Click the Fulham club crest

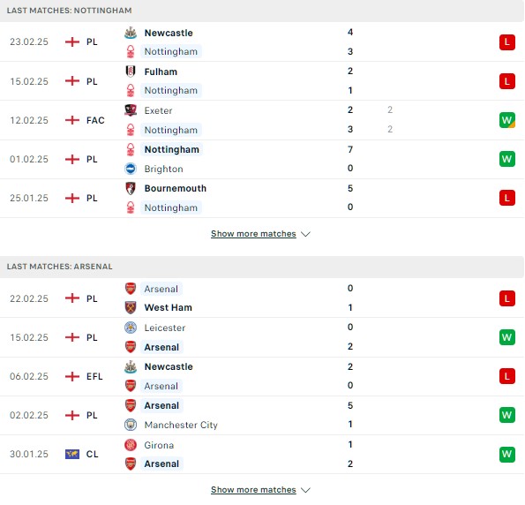click(x=131, y=72)
